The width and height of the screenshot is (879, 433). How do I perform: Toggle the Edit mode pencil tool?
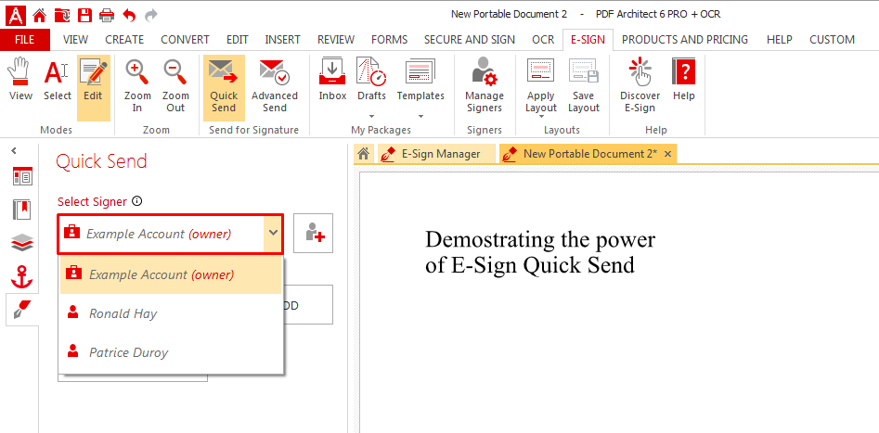93,87
